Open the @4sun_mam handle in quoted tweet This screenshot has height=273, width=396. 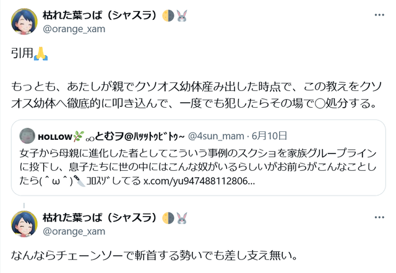tap(216, 136)
